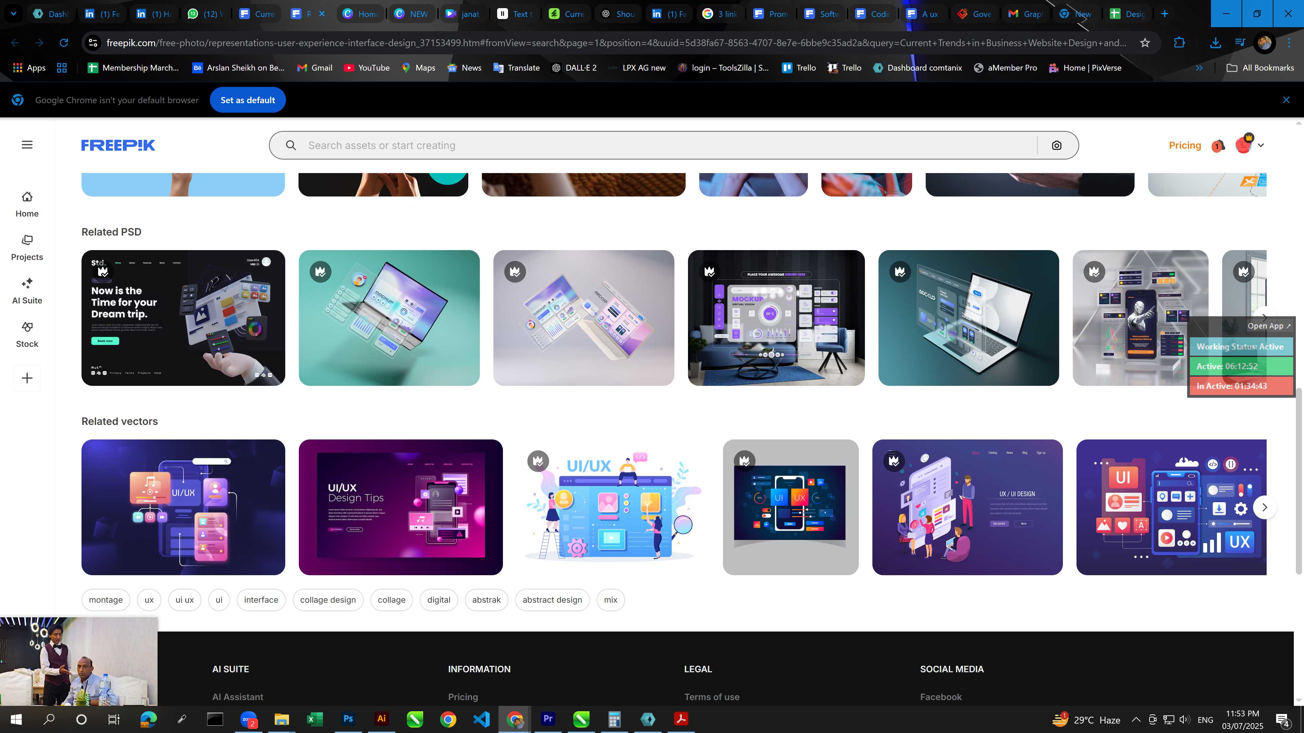Select the ui ux tag

pos(185,599)
